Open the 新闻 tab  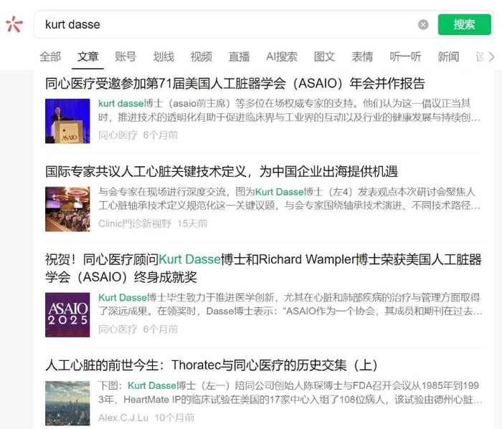448,57
